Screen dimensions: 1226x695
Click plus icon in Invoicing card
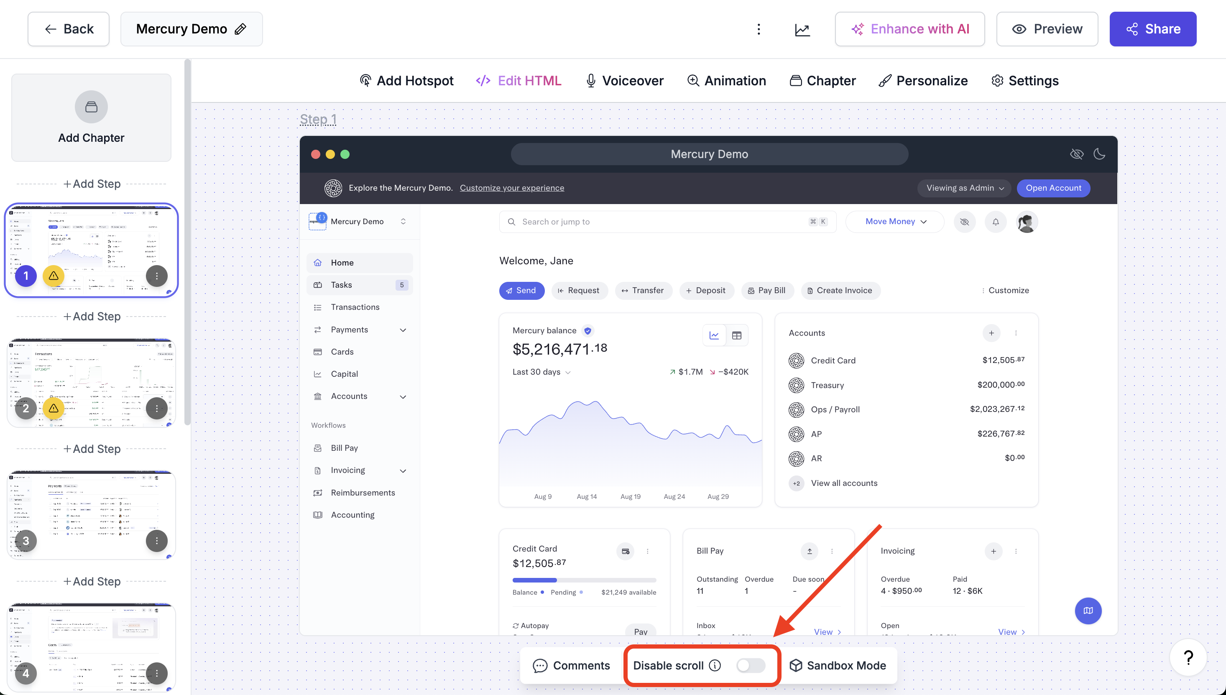993,551
